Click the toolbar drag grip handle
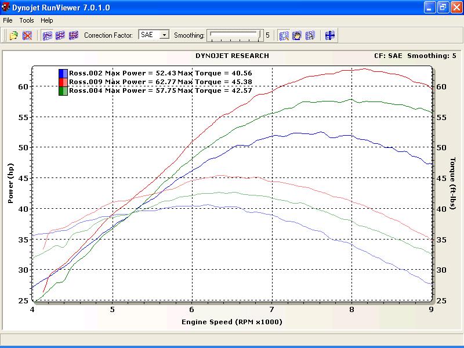The width and height of the screenshot is (464, 348). [5, 35]
